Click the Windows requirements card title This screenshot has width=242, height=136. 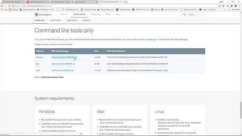pos(47,111)
